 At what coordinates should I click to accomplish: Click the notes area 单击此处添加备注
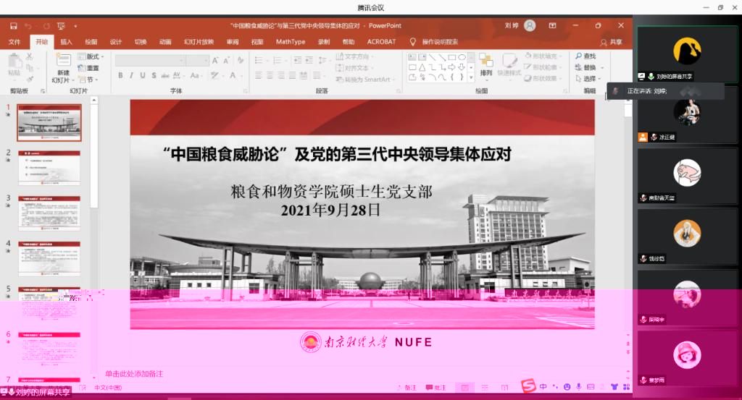coord(134,373)
